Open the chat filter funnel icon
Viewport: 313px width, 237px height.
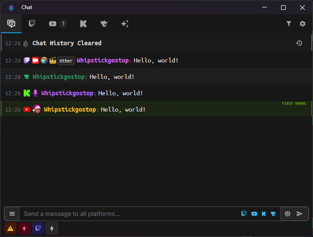[289, 24]
